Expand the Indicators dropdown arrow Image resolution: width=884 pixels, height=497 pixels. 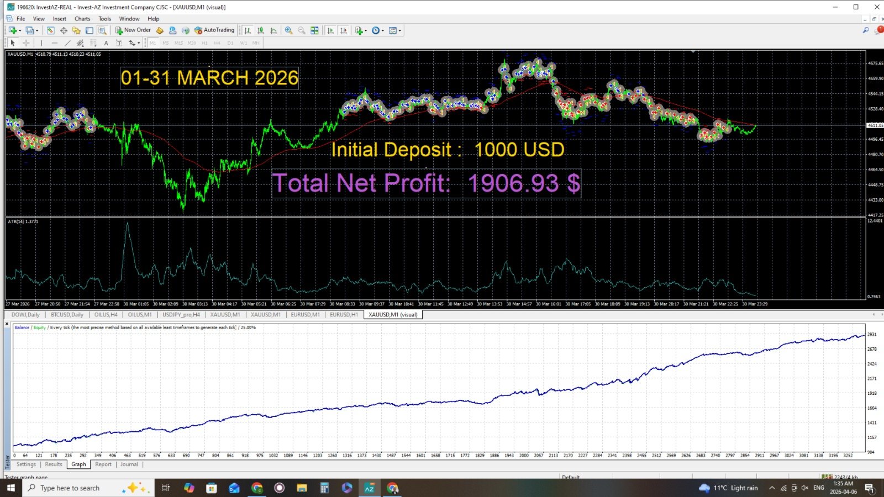point(366,30)
